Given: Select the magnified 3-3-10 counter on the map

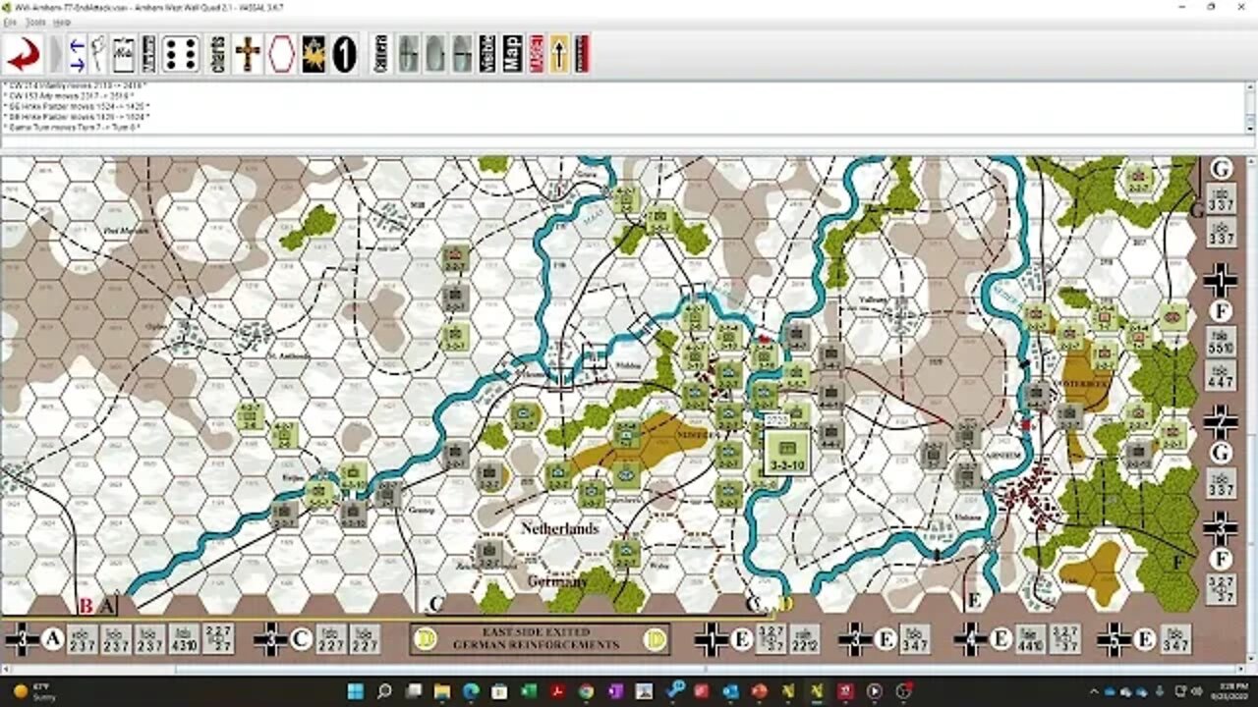Looking at the screenshot, I should 786,453.
